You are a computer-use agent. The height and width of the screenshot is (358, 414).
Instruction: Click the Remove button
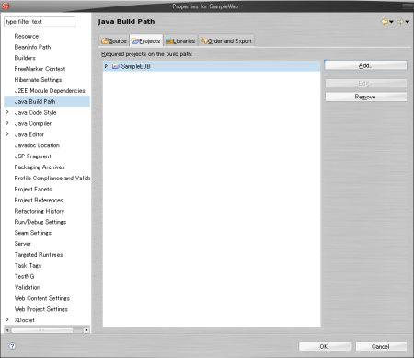click(x=365, y=97)
